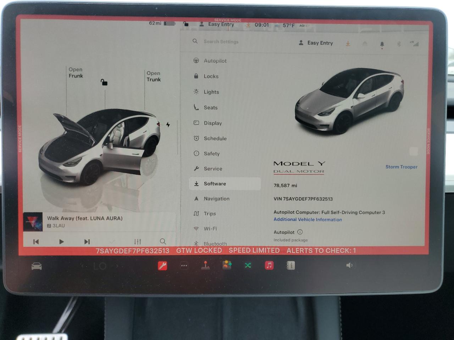This screenshot has height=340, width=454.
Task: Tap the ALERTS TO CHECK: 1 banner text
Action: point(321,251)
